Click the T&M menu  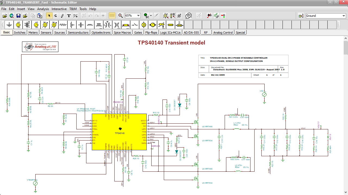coord(73,9)
